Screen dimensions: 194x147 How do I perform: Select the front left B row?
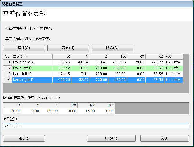pyautogui.click(x=32, y=68)
